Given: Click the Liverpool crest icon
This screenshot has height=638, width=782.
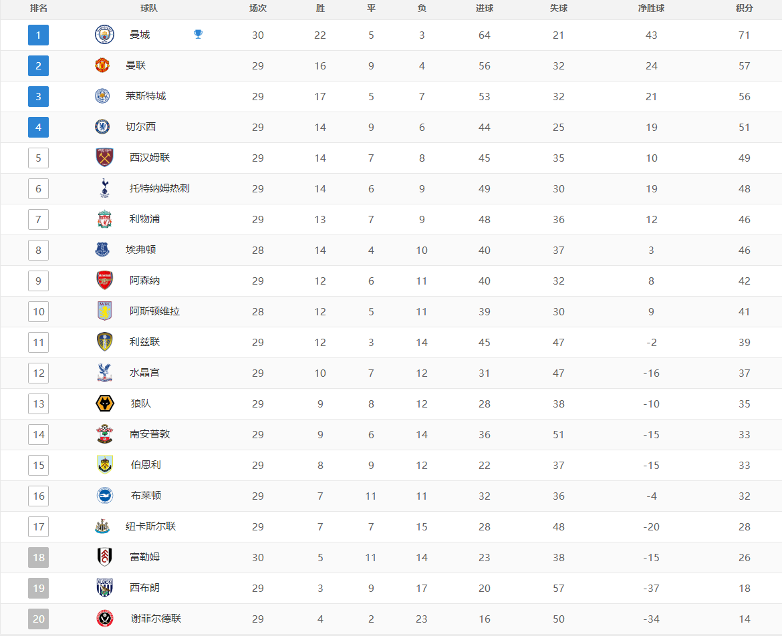Looking at the screenshot, I should pyautogui.click(x=104, y=219).
